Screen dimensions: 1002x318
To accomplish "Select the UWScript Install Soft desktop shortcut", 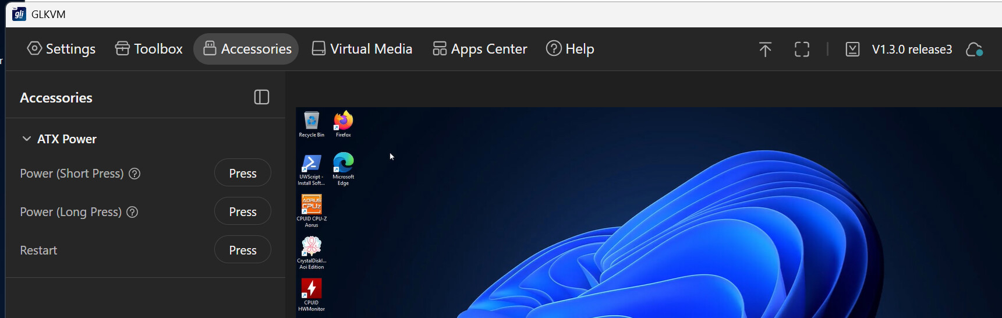I will [x=311, y=169].
